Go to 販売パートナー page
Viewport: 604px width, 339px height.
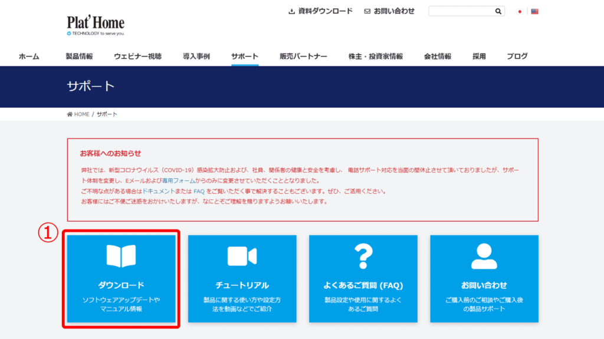pos(303,56)
